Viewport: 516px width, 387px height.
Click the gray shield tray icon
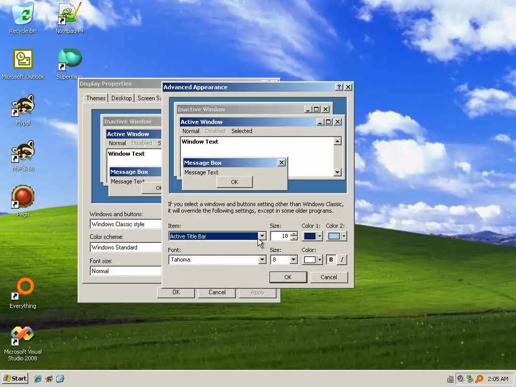point(460,379)
